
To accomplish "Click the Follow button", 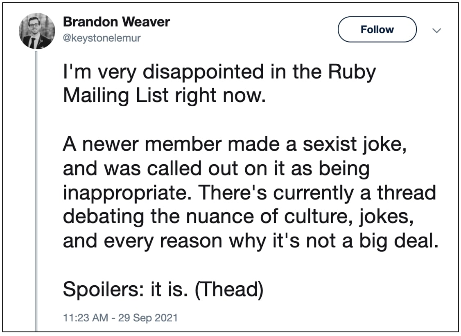I will pos(377,29).
